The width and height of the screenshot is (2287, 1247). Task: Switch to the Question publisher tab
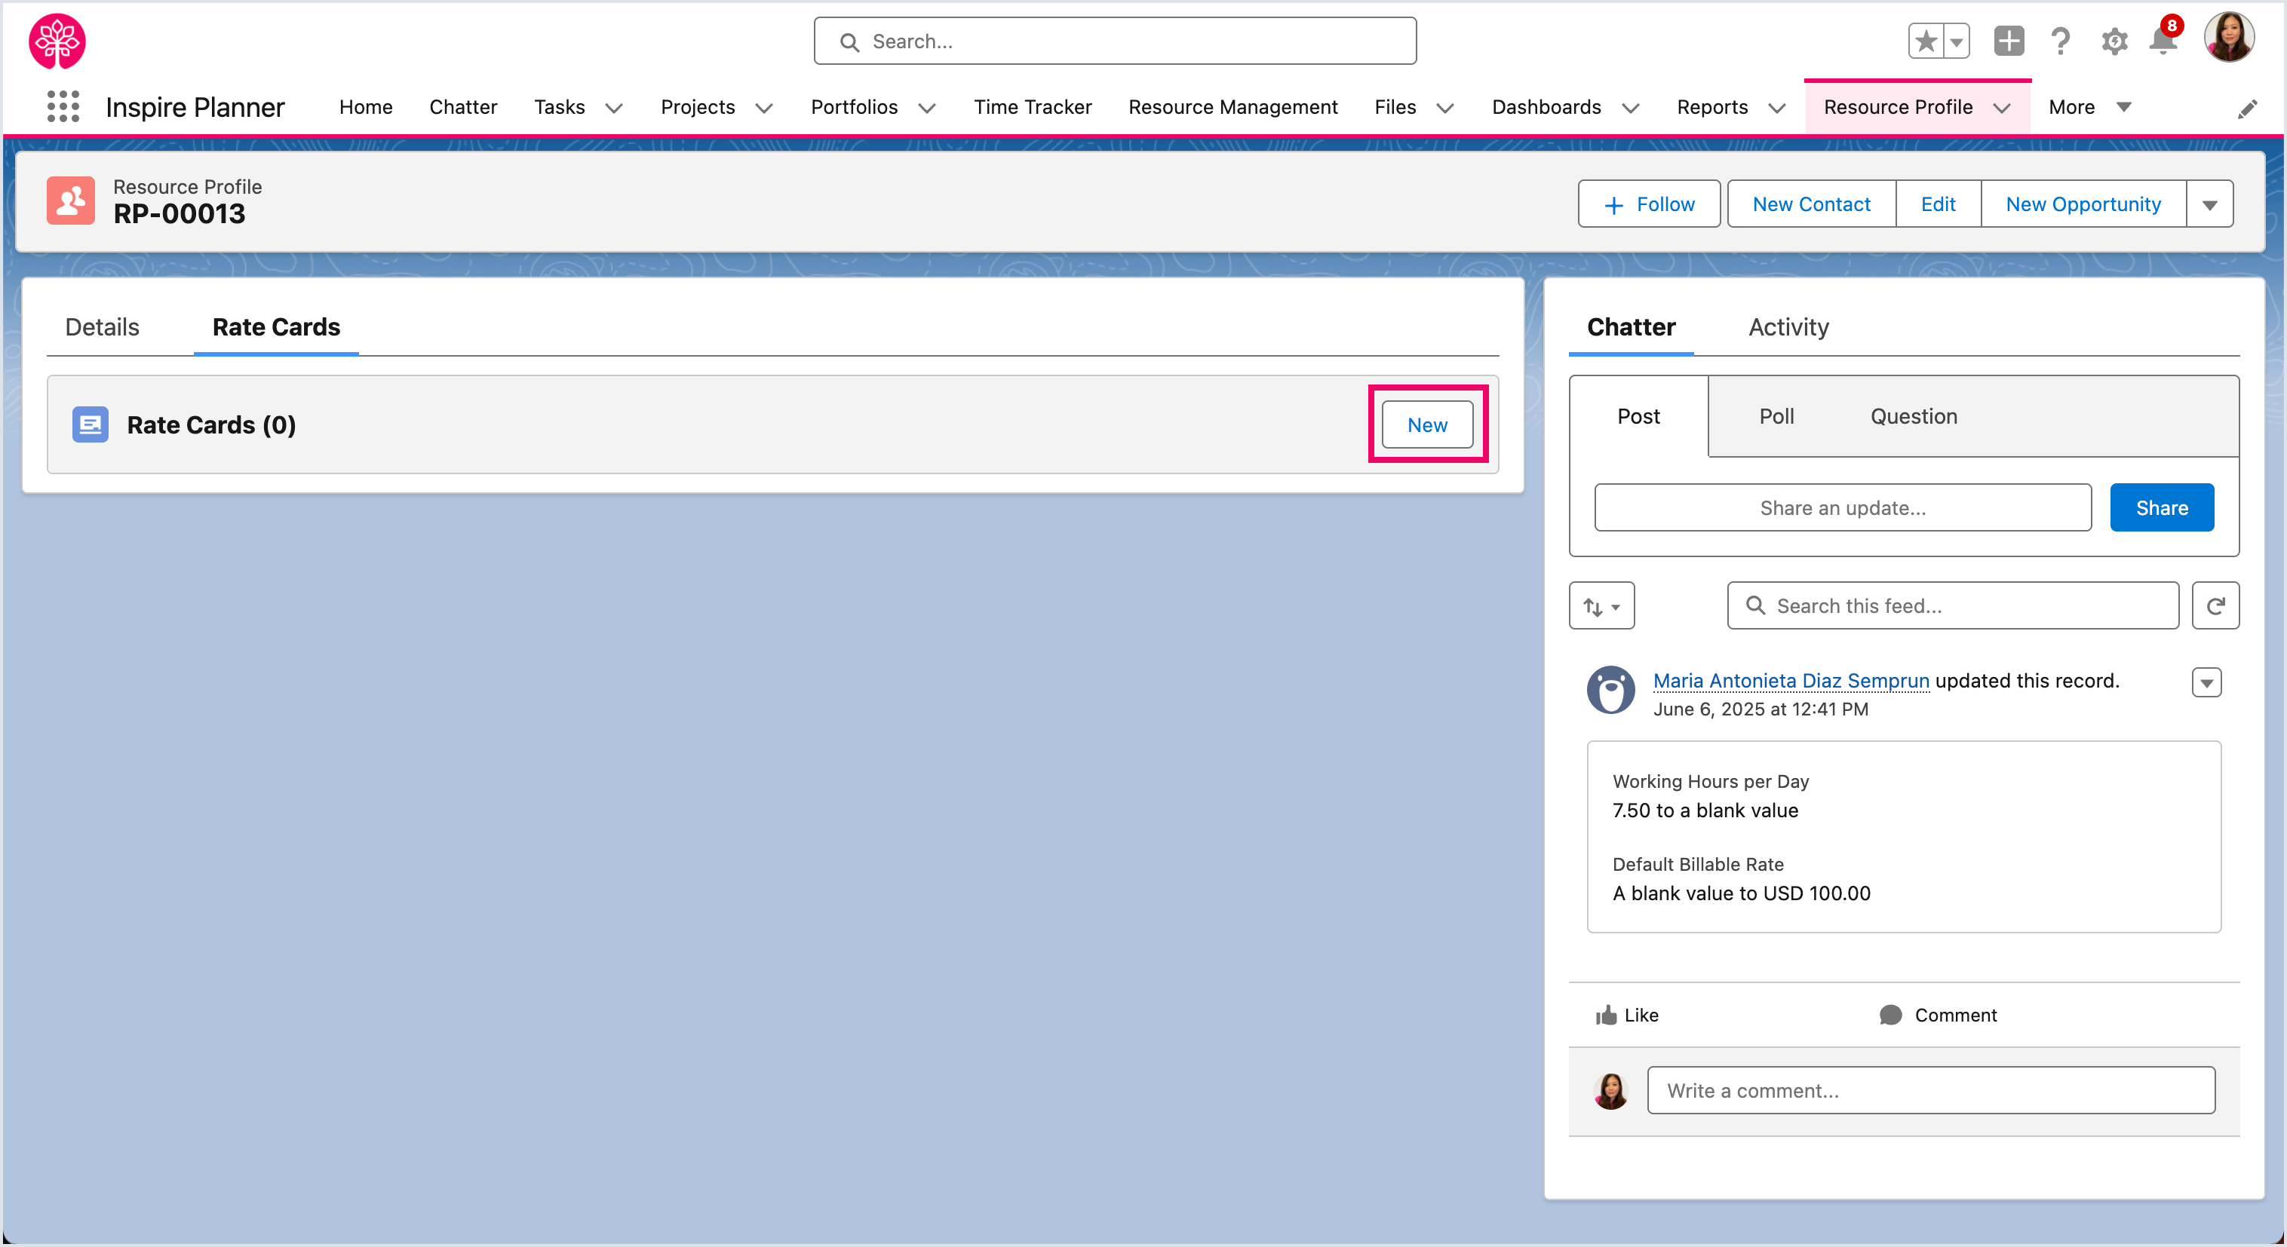(1913, 416)
